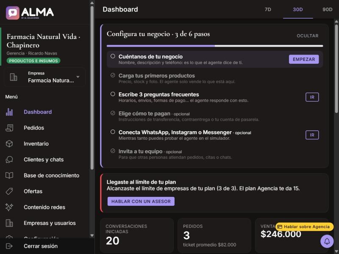Screen dimensions: 339x254
Task: Click 'Configura tu negocio · 3 de 6 pasos' heading
Action: 158,34
